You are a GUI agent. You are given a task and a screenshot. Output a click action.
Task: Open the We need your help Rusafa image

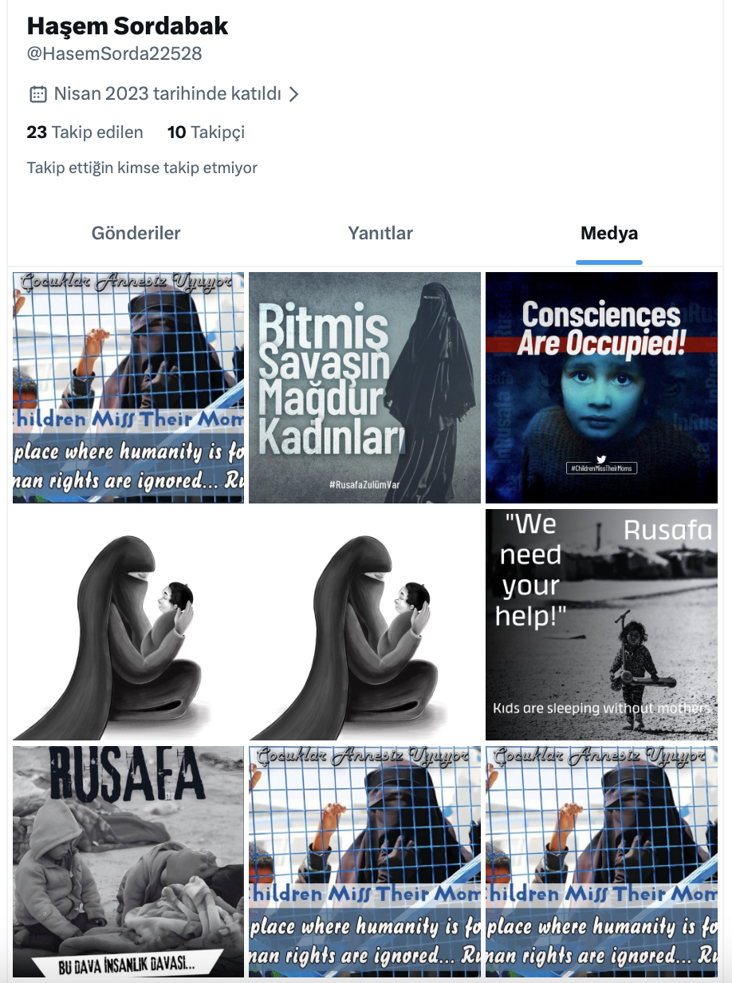(602, 625)
